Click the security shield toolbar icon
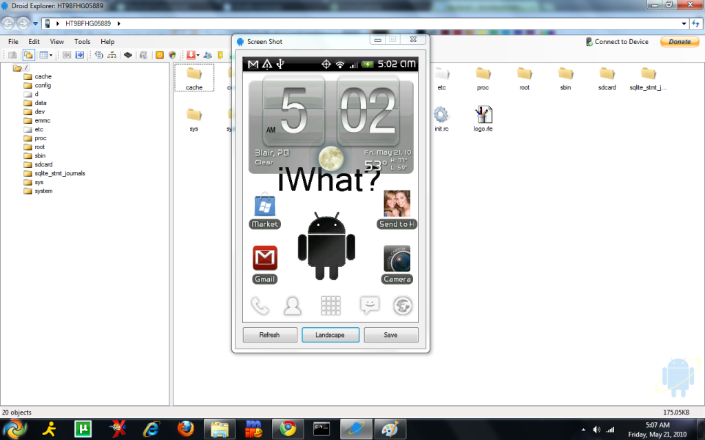Viewport: 705px width, 440px height. [173, 55]
